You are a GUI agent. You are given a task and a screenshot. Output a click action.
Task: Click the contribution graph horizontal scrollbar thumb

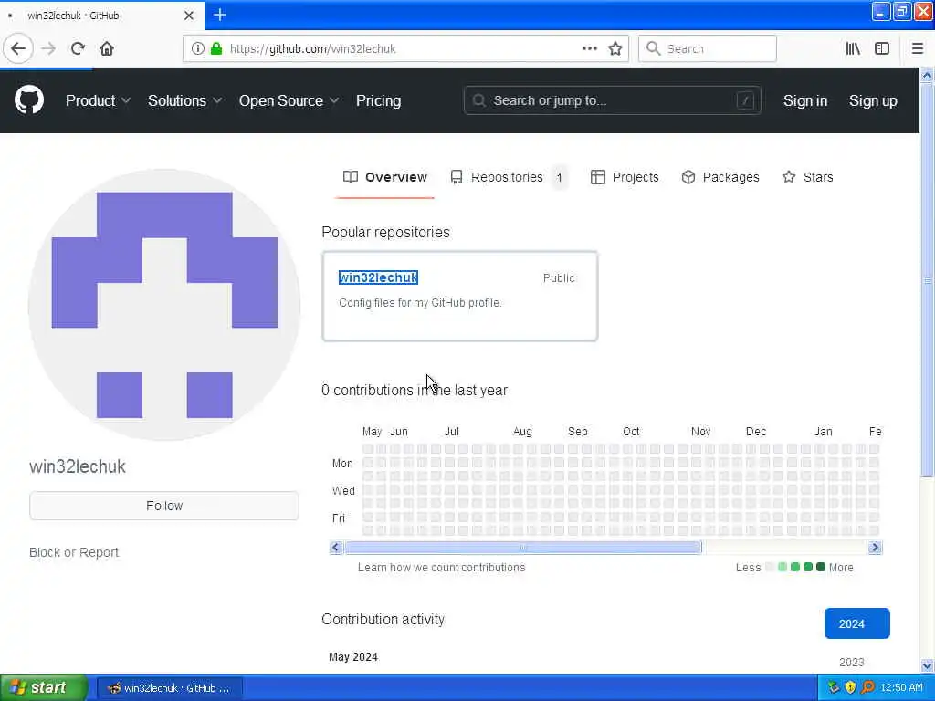523,548
